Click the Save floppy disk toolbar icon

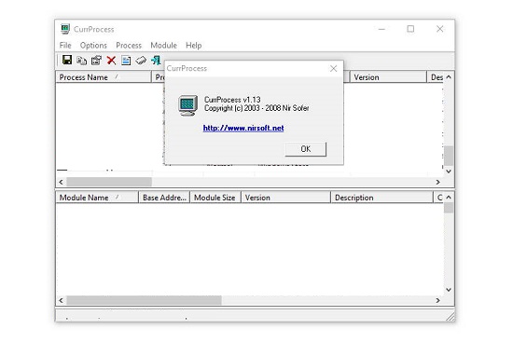point(67,61)
